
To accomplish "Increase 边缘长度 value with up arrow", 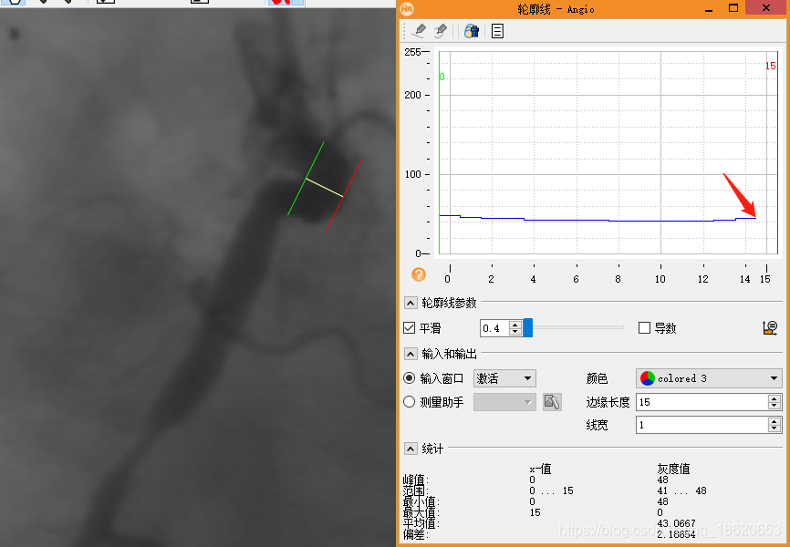I will [x=774, y=397].
